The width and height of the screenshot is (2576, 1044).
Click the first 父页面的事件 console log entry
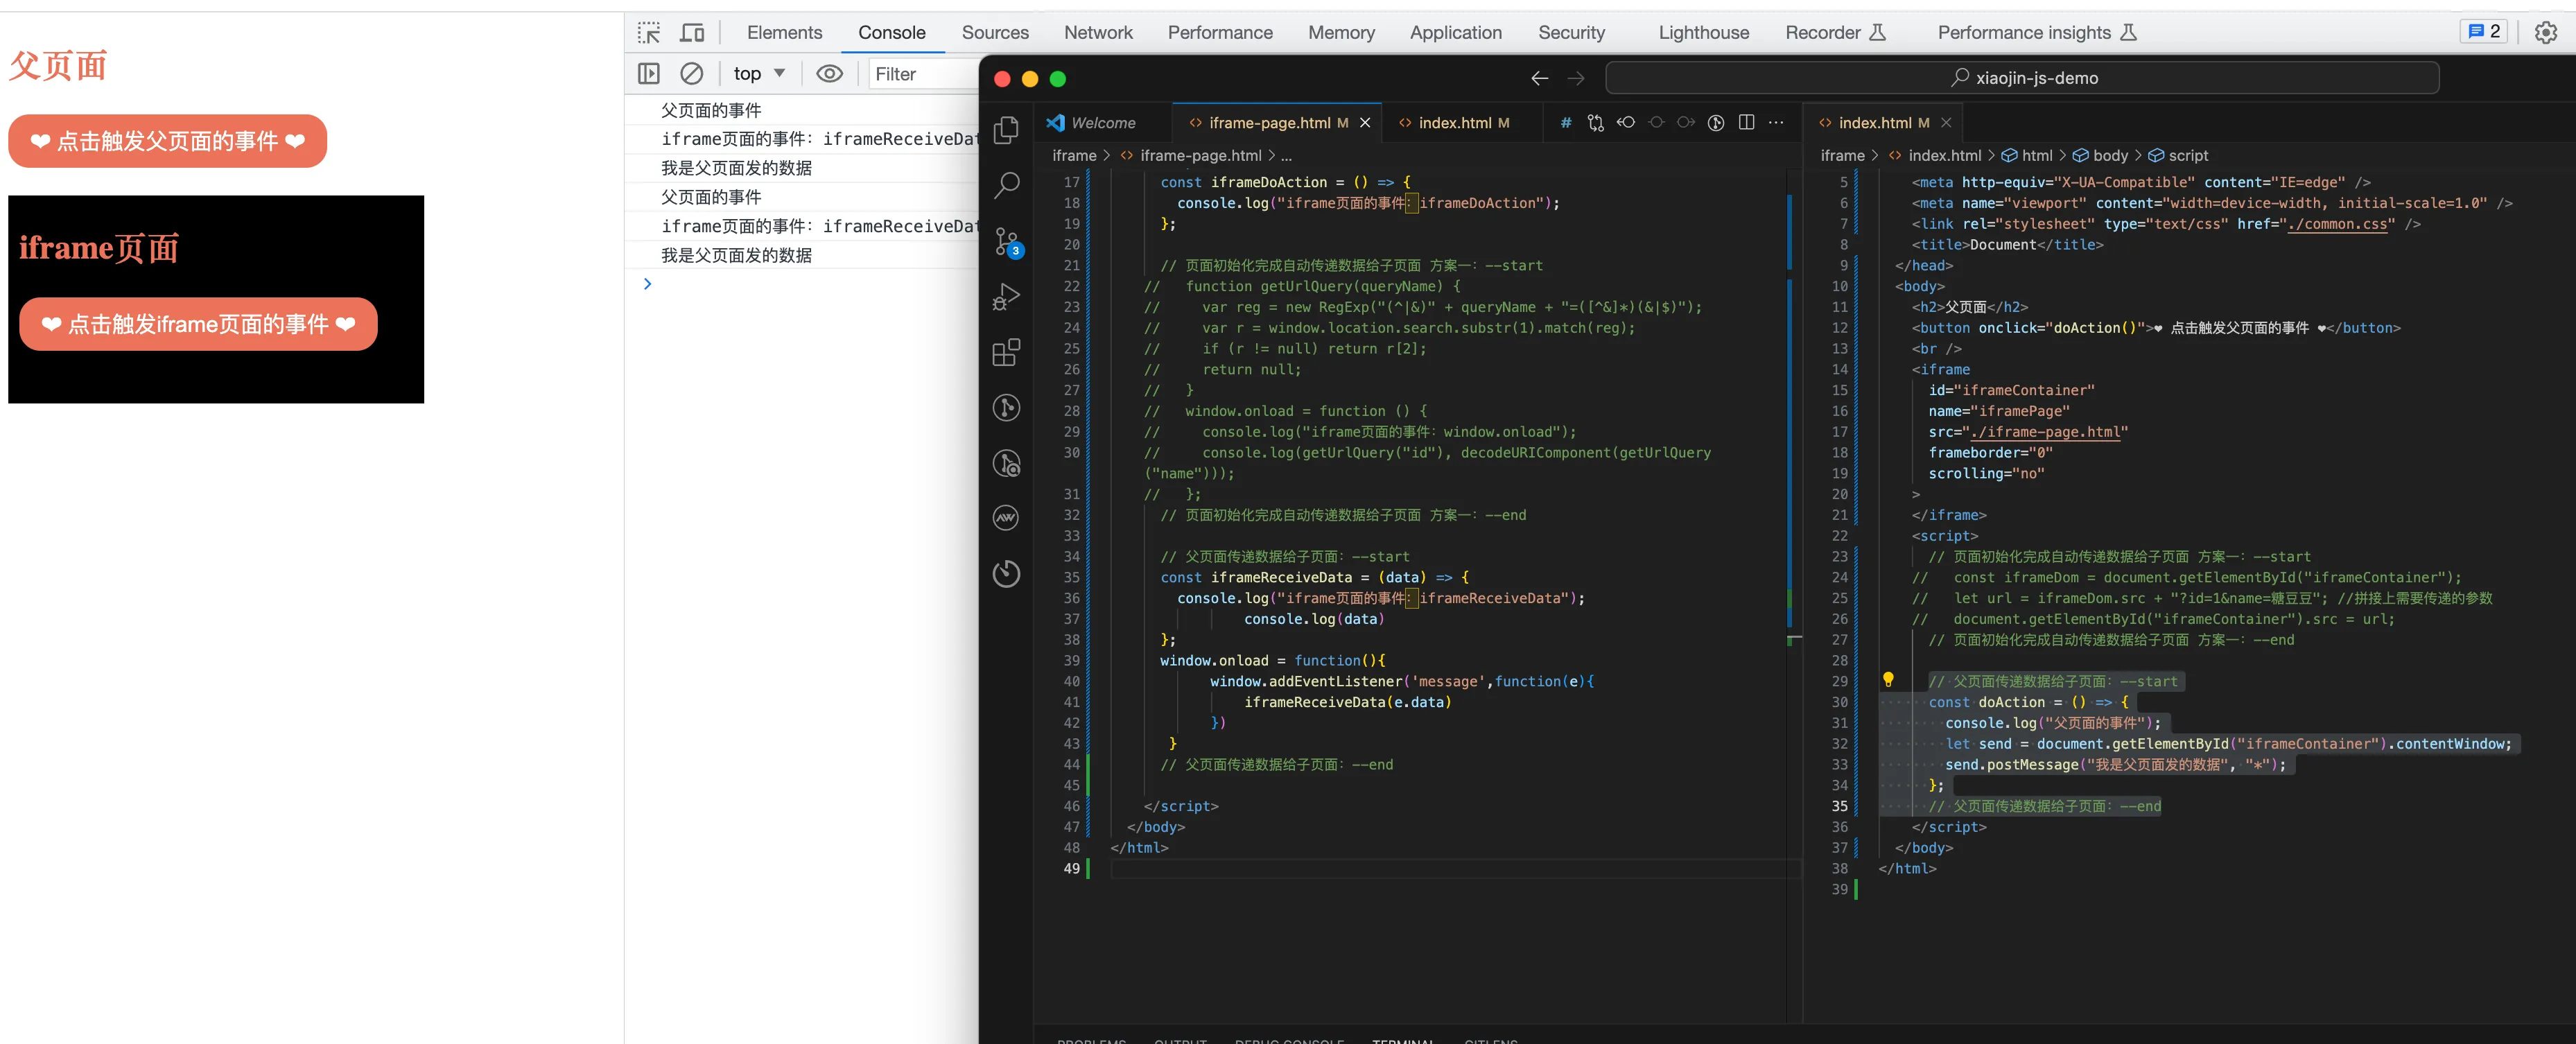[711, 110]
